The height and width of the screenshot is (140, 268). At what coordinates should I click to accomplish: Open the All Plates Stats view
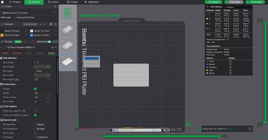(x=68, y=14)
